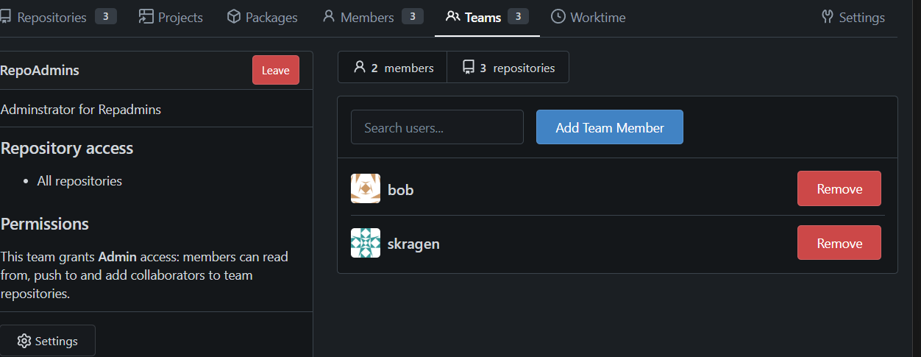Click bob's avatar image

[x=366, y=189]
